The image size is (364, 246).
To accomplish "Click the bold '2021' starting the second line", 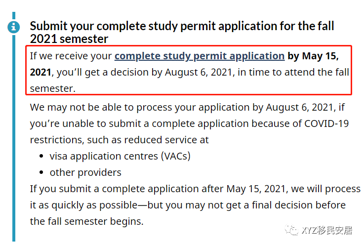I will pyautogui.click(x=40, y=72).
